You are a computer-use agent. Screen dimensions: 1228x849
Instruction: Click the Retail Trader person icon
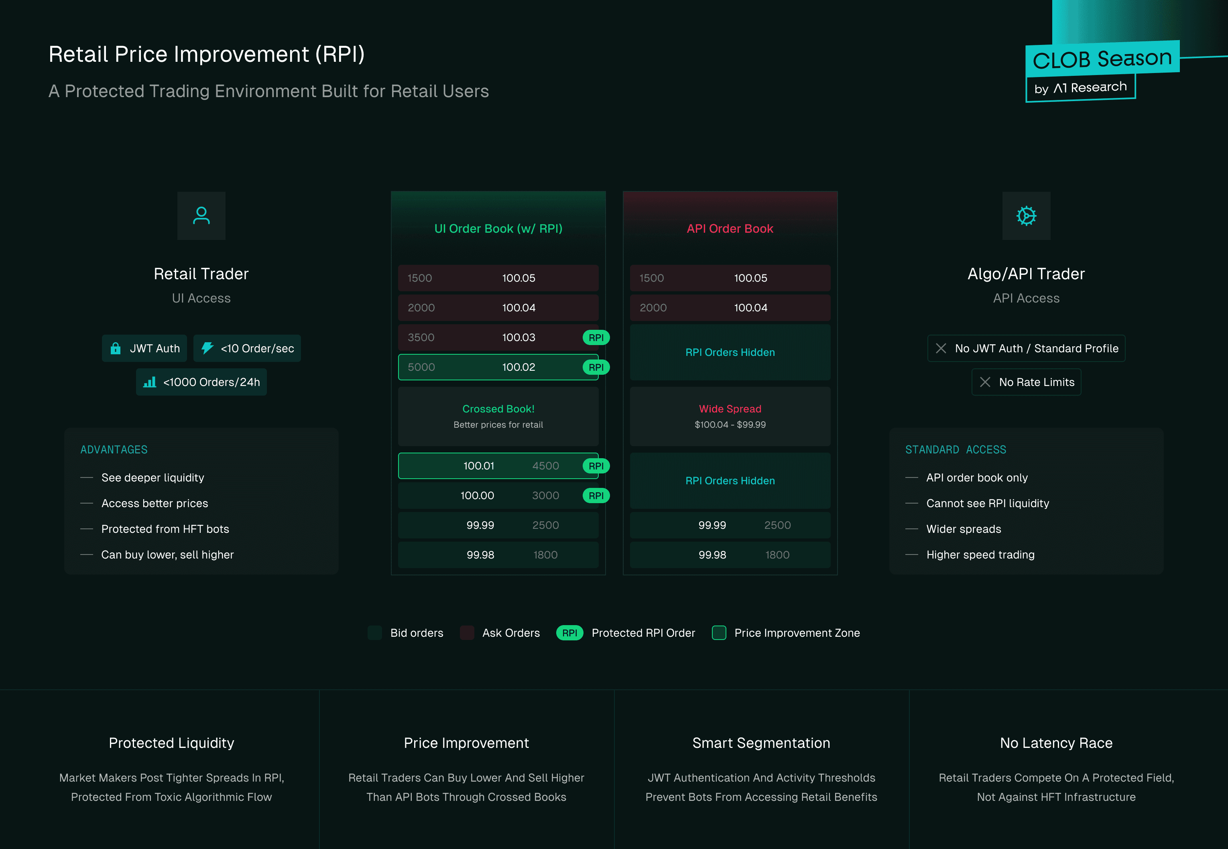click(201, 215)
